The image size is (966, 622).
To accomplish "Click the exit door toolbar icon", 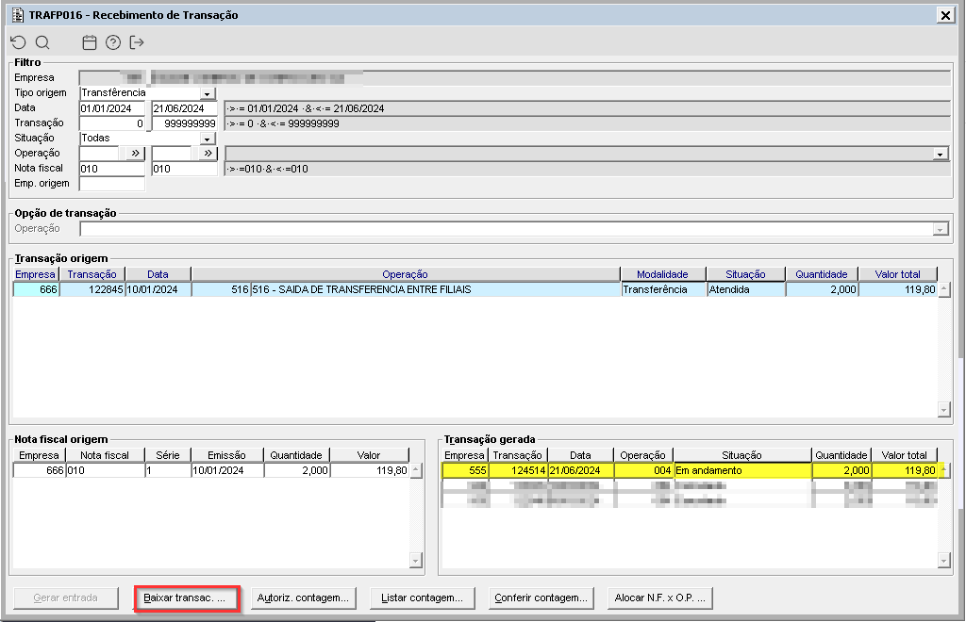I will pos(137,42).
